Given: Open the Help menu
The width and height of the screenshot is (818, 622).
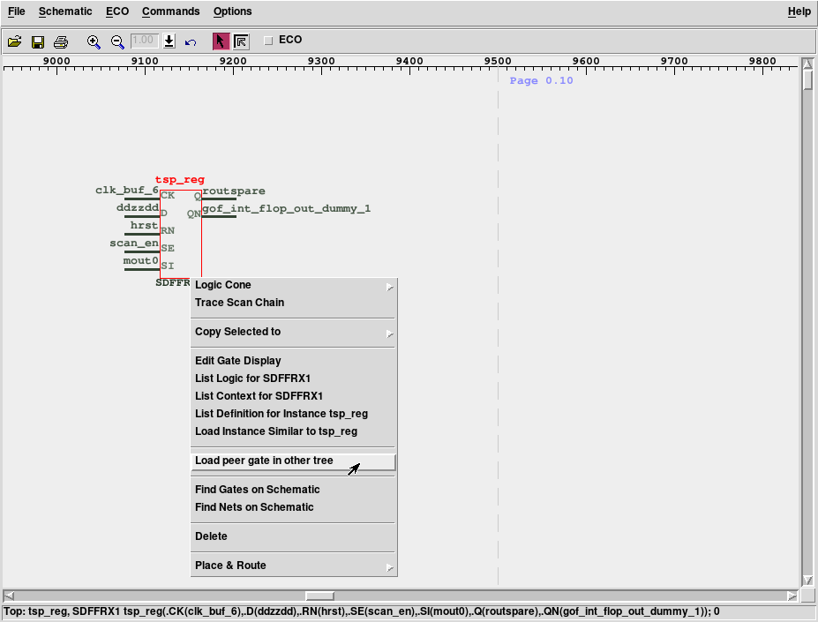Looking at the screenshot, I should pos(799,11).
